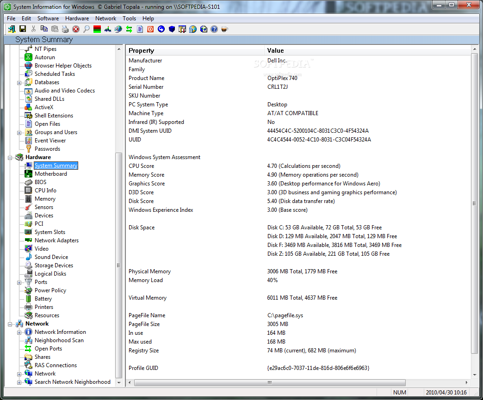Open the Edit menu
This screenshot has width=483, height=400.
point(26,18)
